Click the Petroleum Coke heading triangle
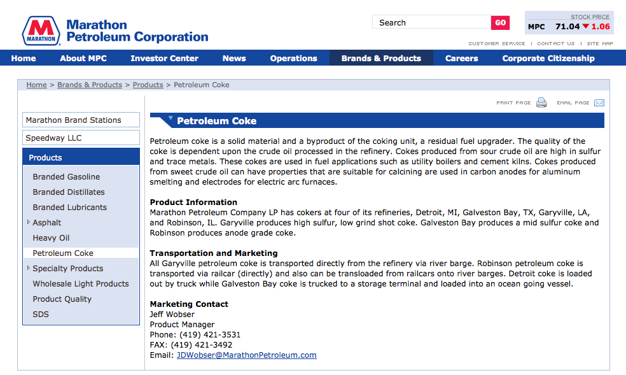Image resolution: width=626 pixels, height=375 pixels. [170, 118]
